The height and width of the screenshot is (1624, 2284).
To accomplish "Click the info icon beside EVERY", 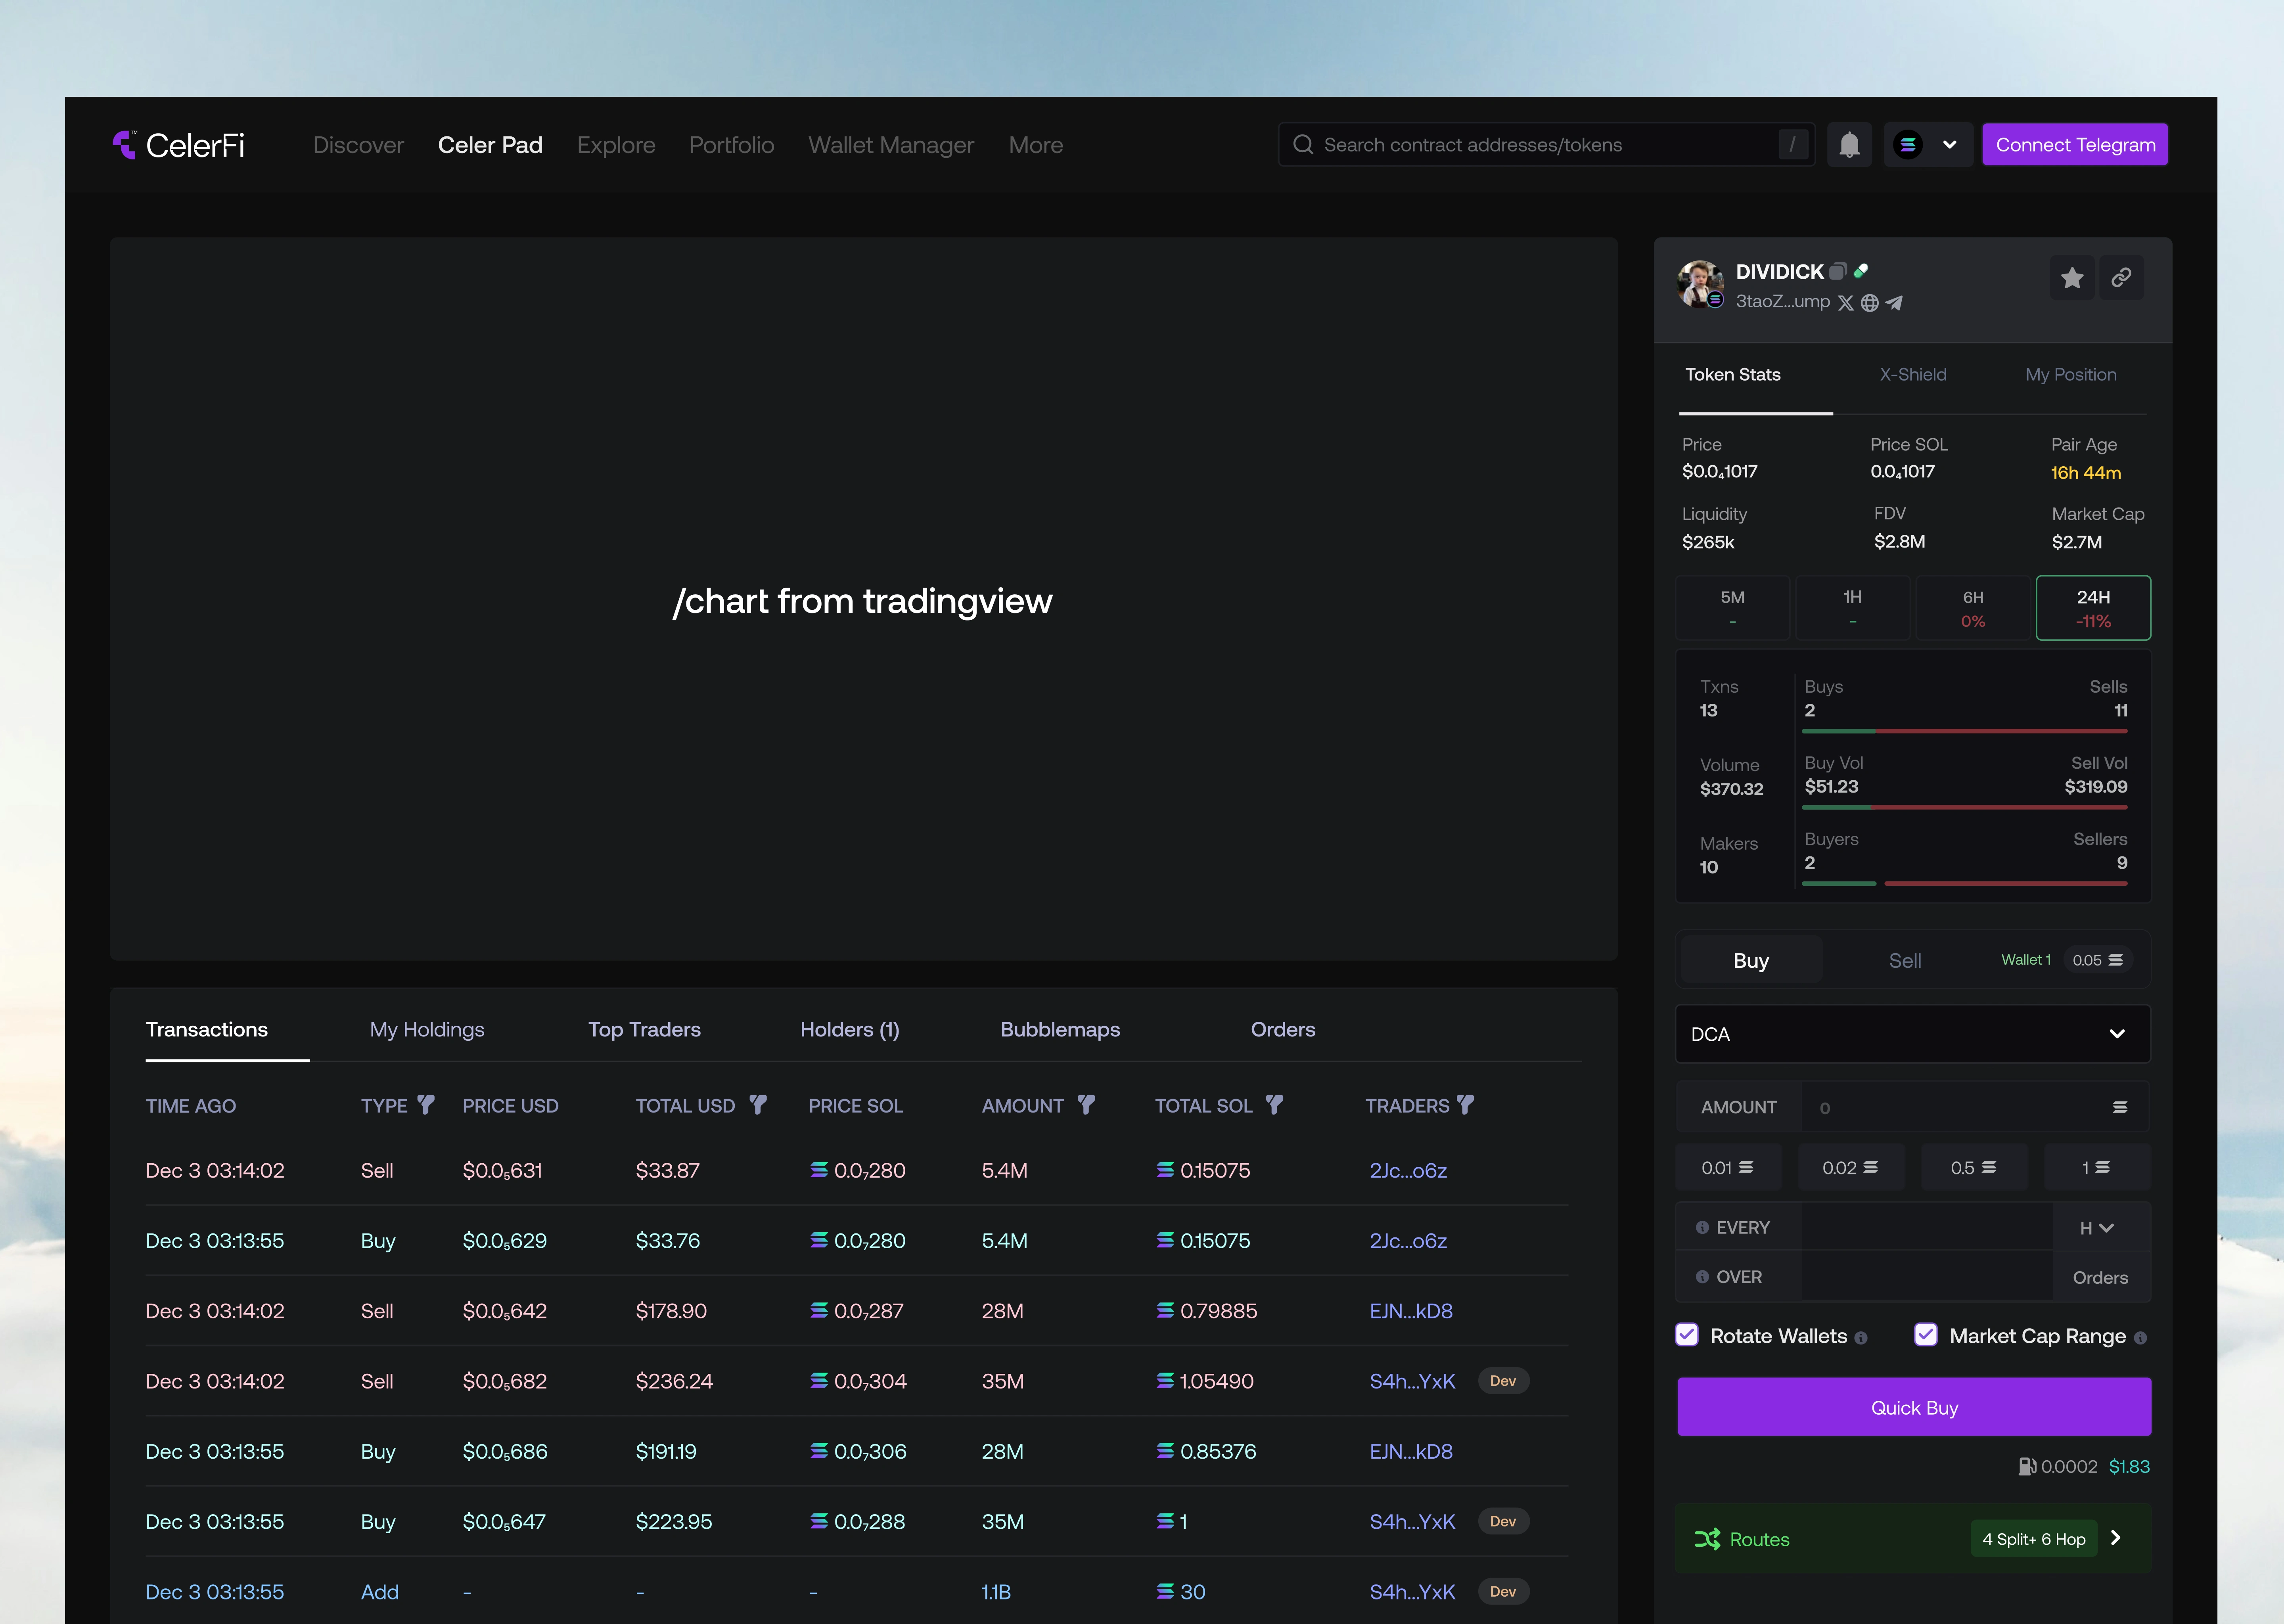I will coord(1702,1227).
